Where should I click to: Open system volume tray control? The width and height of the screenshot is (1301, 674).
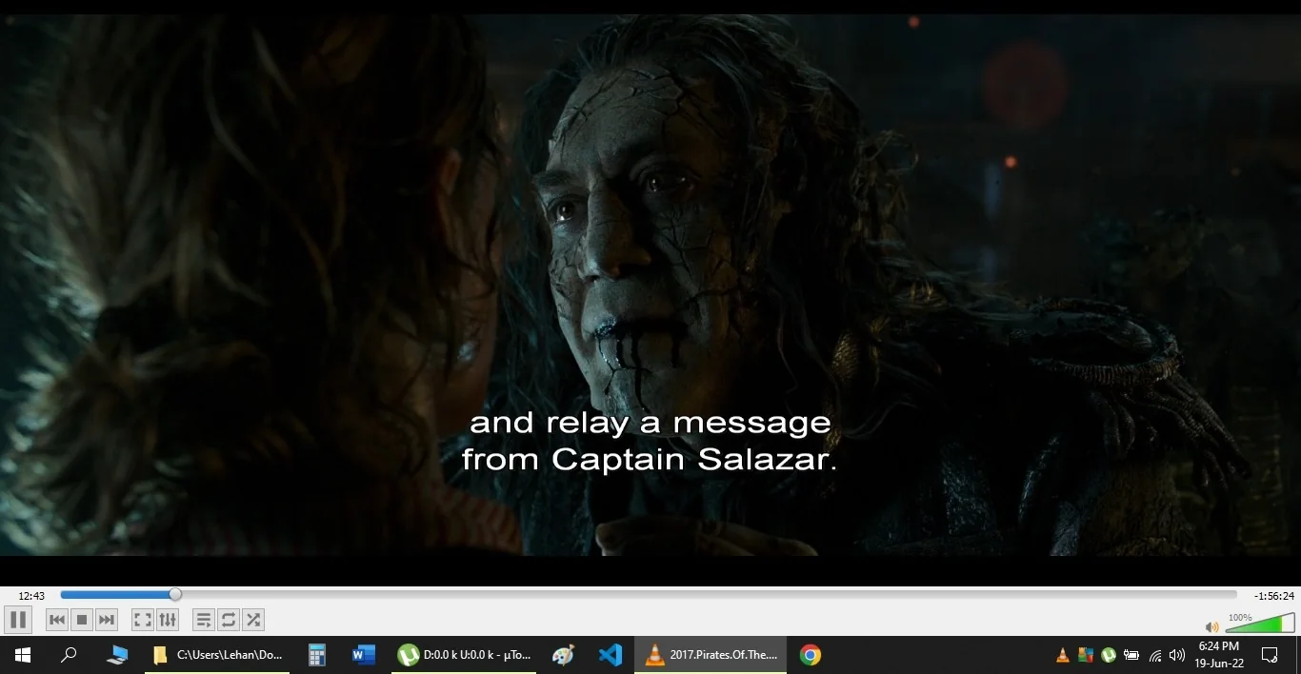point(1177,655)
